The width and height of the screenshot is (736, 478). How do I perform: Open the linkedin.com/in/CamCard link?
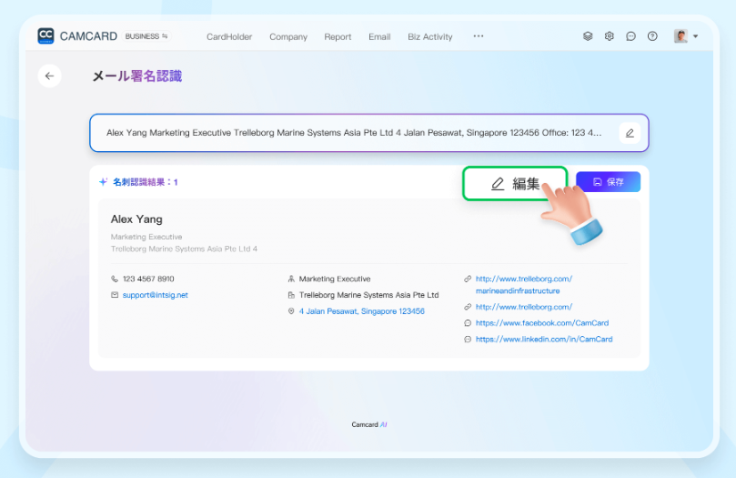click(x=544, y=339)
